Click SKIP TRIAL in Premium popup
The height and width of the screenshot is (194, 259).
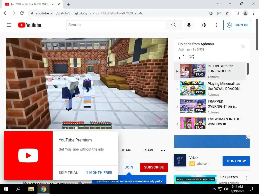pyautogui.click(x=68, y=173)
